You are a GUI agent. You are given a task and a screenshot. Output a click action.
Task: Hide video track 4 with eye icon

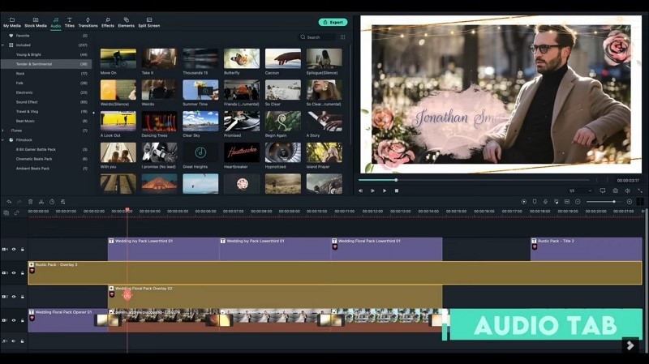pos(14,250)
